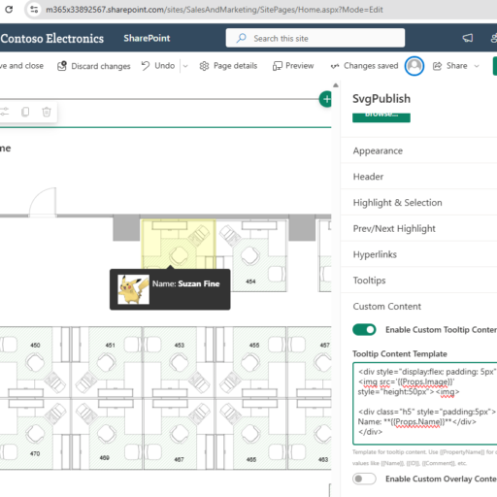Image resolution: width=497 pixels, height=497 pixels.
Task: Open the web part edit properties icon
Action: [5, 112]
